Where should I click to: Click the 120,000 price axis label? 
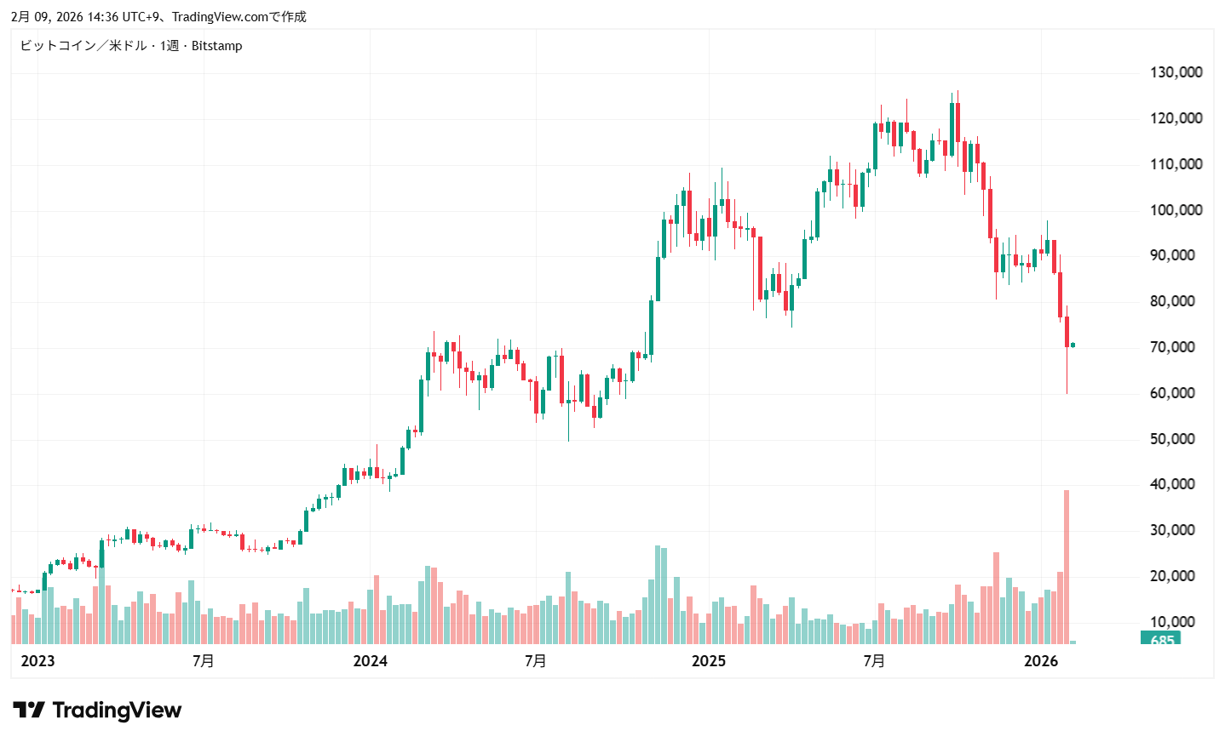tap(1176, 118)
